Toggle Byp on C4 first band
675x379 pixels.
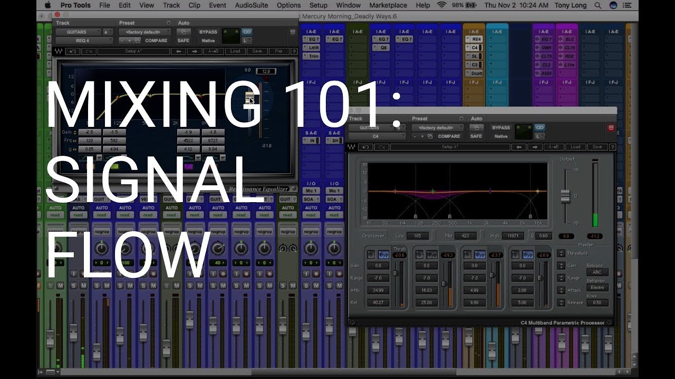[383, 255]
